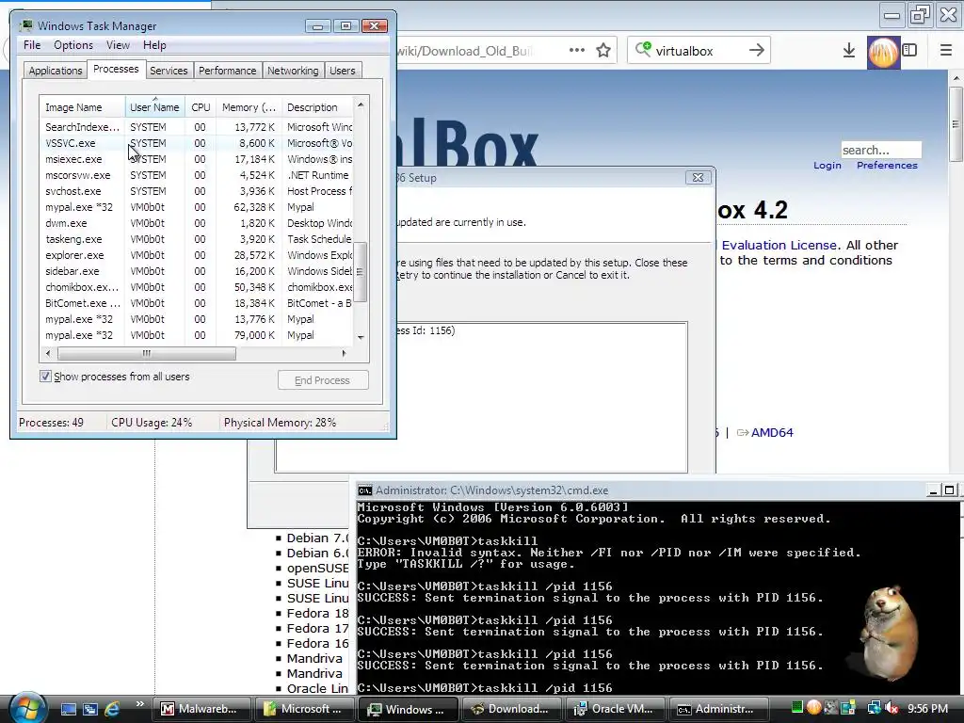The image size is (964, 723).
Task: Launch Internet Explorer from quick launch
Action: point(113,709)
